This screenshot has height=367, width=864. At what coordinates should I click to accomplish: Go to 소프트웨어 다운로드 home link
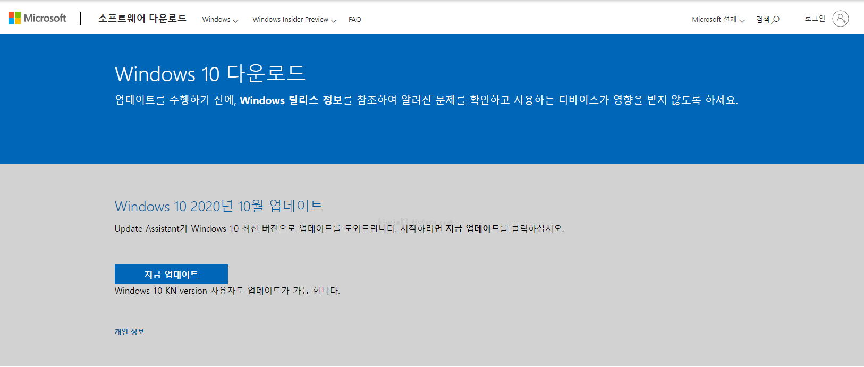click(x=142, y=19)
